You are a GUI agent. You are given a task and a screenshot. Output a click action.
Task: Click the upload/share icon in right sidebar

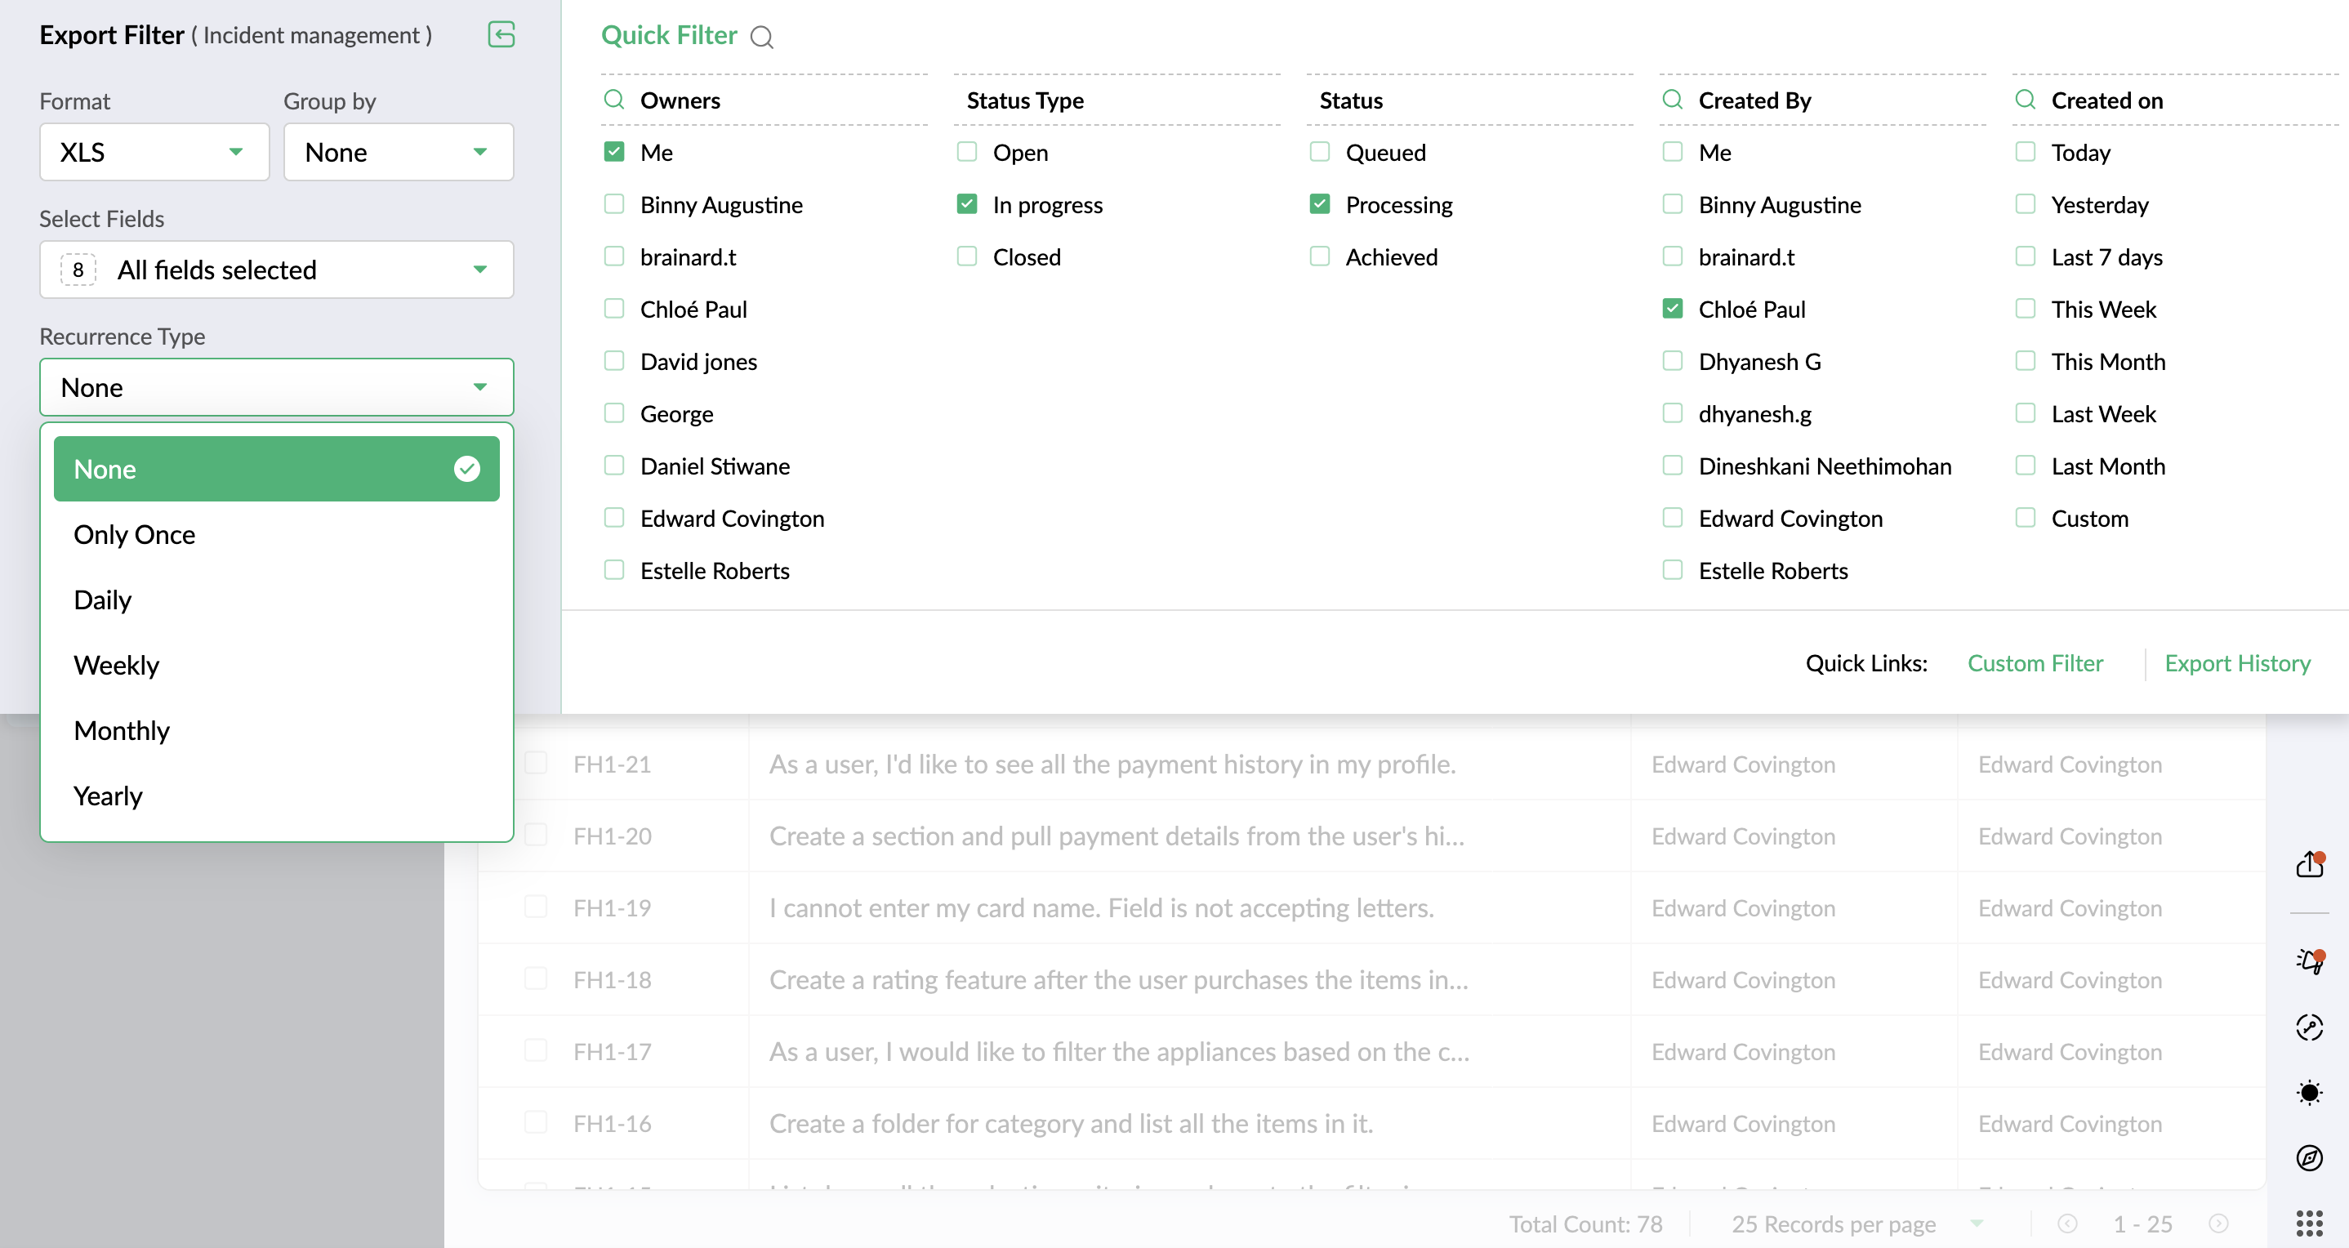(x=2309, y=864)
